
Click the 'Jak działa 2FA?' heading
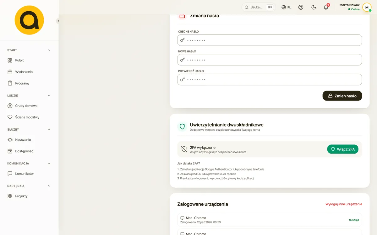188,163
